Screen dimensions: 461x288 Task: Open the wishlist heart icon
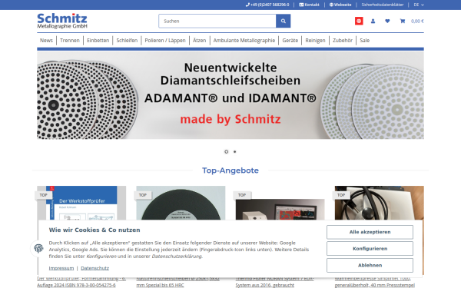(387, 21)
